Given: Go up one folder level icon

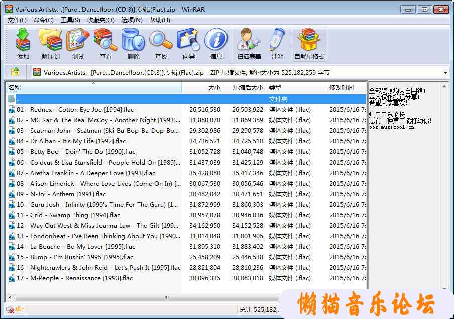Looking at the screenshot, I should coord(15,71).
